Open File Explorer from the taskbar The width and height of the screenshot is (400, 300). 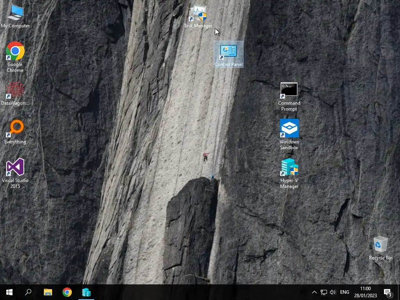(48, 292)
